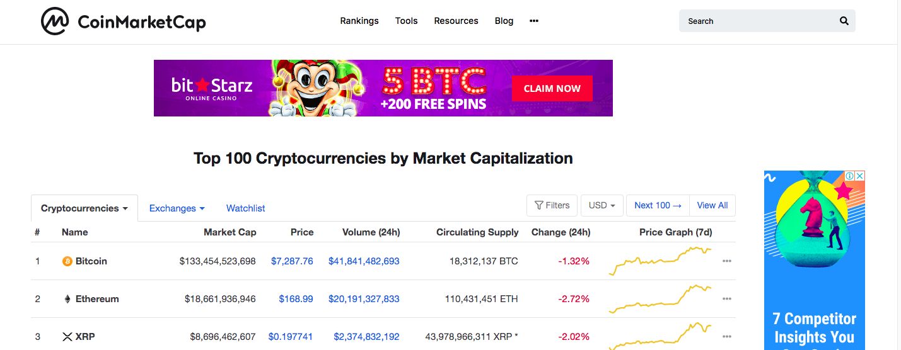Click the CLAIM NOW banner button
This screenshot has width=901, height=350.
click(552, 89)
